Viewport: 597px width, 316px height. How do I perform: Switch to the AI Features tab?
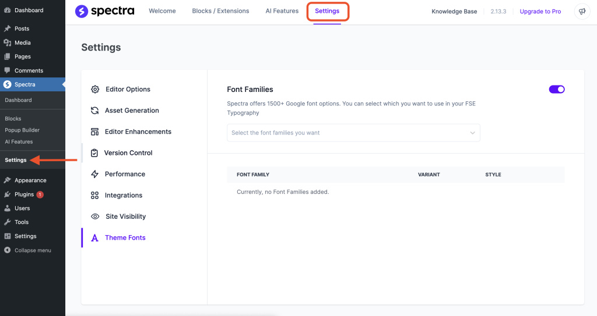pyautogui.click(x=282, y=11)
